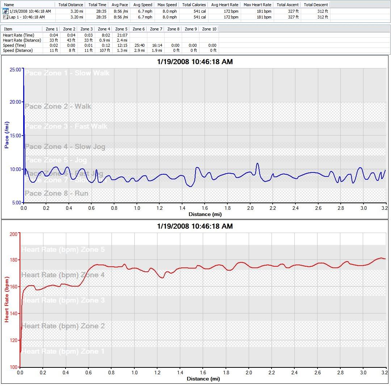Click the Zone 10 column header
Screen dimensions: 391x387
point(209,29)
